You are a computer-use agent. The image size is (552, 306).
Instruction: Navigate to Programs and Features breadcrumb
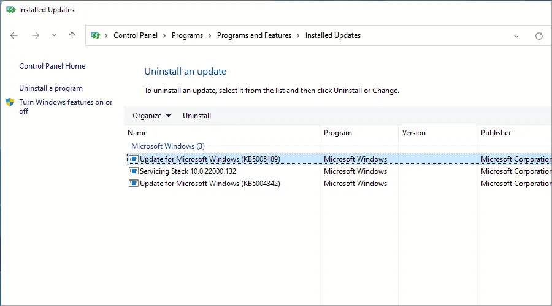(254, 35)
